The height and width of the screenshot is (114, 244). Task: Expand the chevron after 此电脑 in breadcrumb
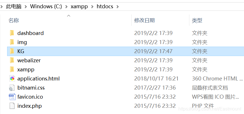point(26,7)
